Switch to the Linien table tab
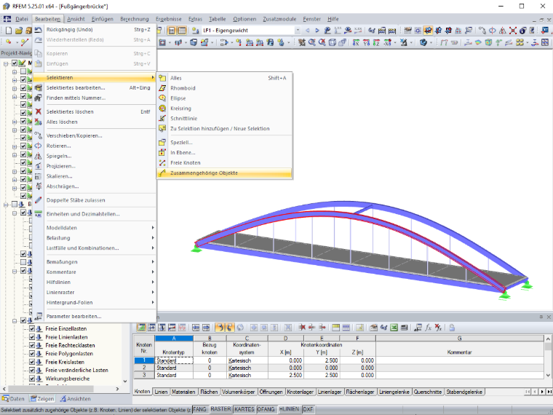Viewport: 553px width, 415px height. pos(161,392)
